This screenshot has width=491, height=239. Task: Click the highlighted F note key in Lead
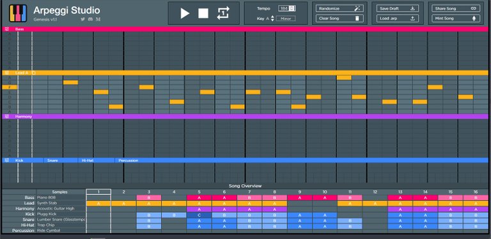tap(10, 87)
